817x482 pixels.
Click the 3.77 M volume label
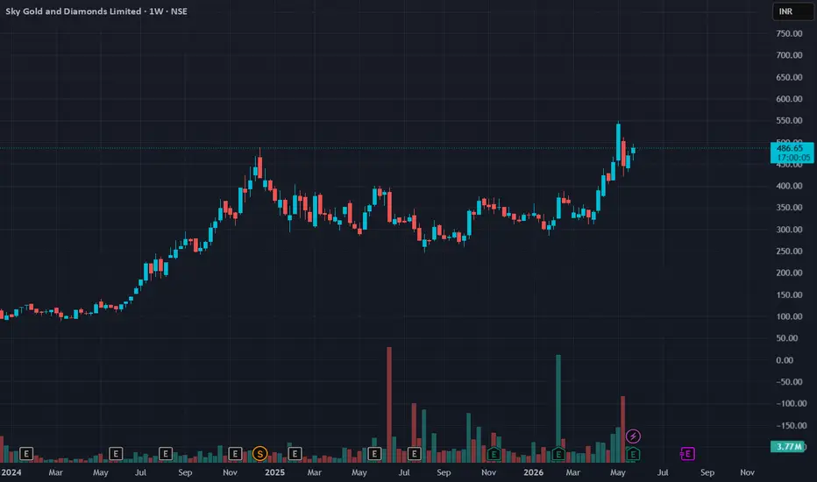[x=788, y=447]
